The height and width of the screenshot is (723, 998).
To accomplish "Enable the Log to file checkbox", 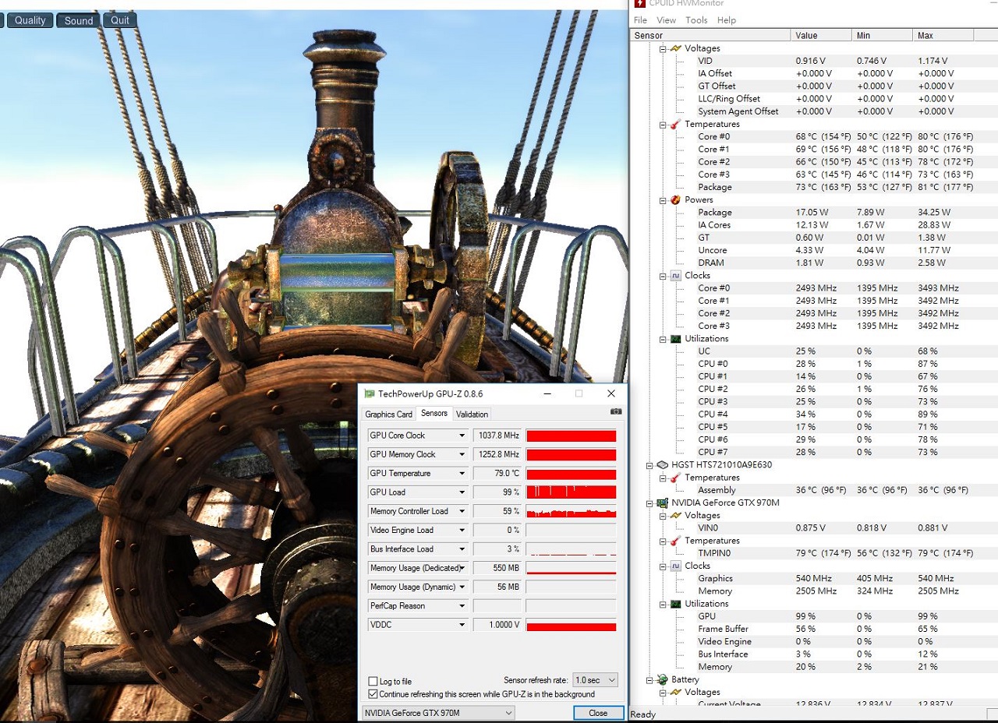I will coord(373,682).
